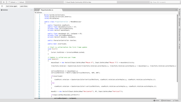This screenshot has height=102, width=181.
Task: Click the PlayerController class name
Action: click(x=62, y=22)
